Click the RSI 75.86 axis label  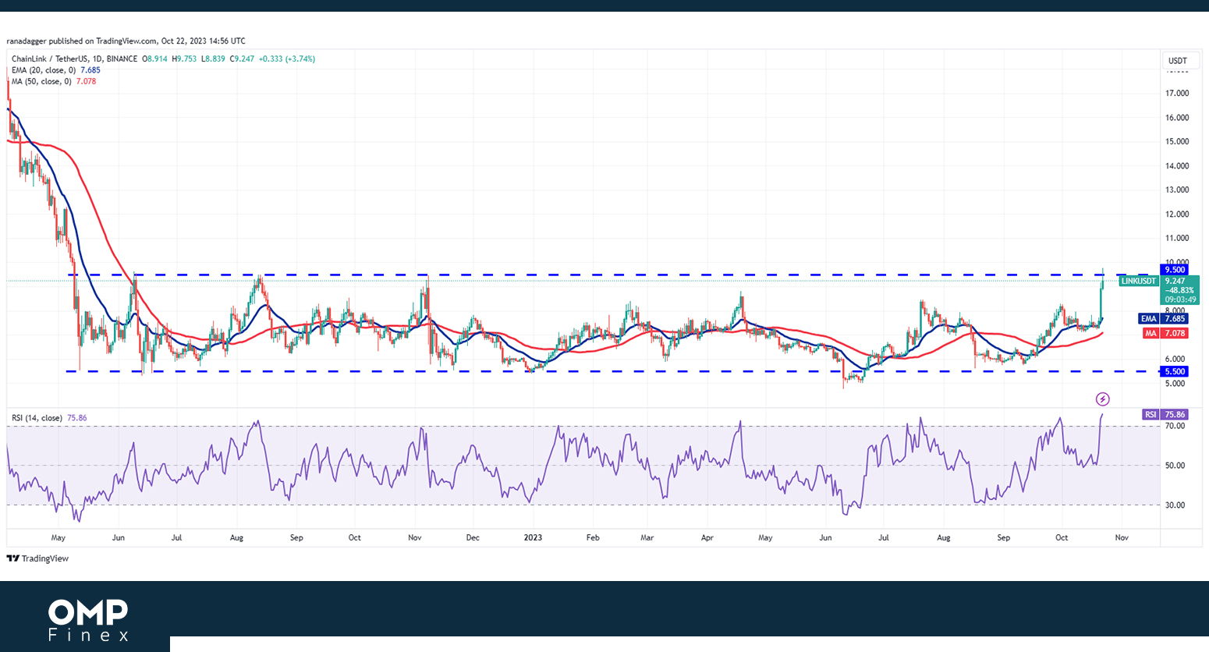point(1165,415)
